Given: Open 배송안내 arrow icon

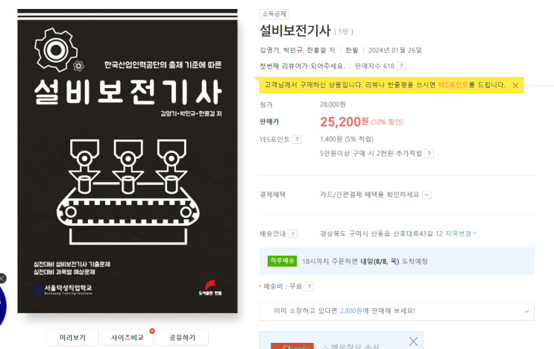Looking at the screenshot, I should (292, 234).
